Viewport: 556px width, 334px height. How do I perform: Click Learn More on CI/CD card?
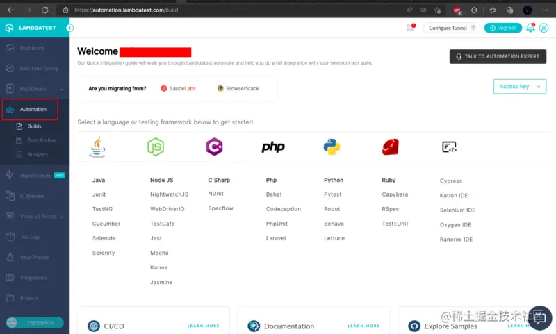[x=203, y=326]
